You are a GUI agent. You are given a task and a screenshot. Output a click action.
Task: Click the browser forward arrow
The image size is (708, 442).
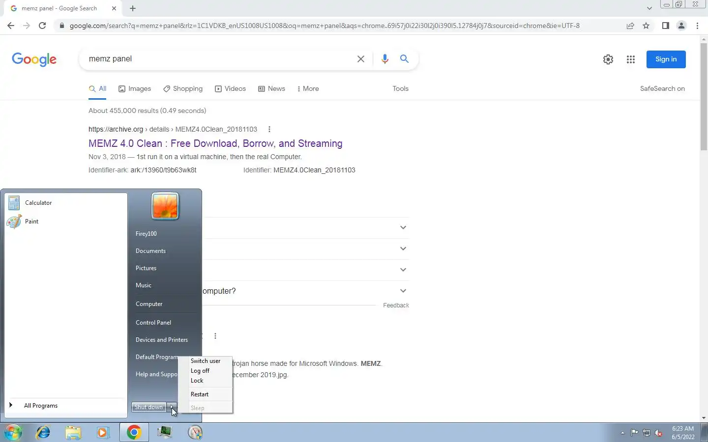(27, 26)
